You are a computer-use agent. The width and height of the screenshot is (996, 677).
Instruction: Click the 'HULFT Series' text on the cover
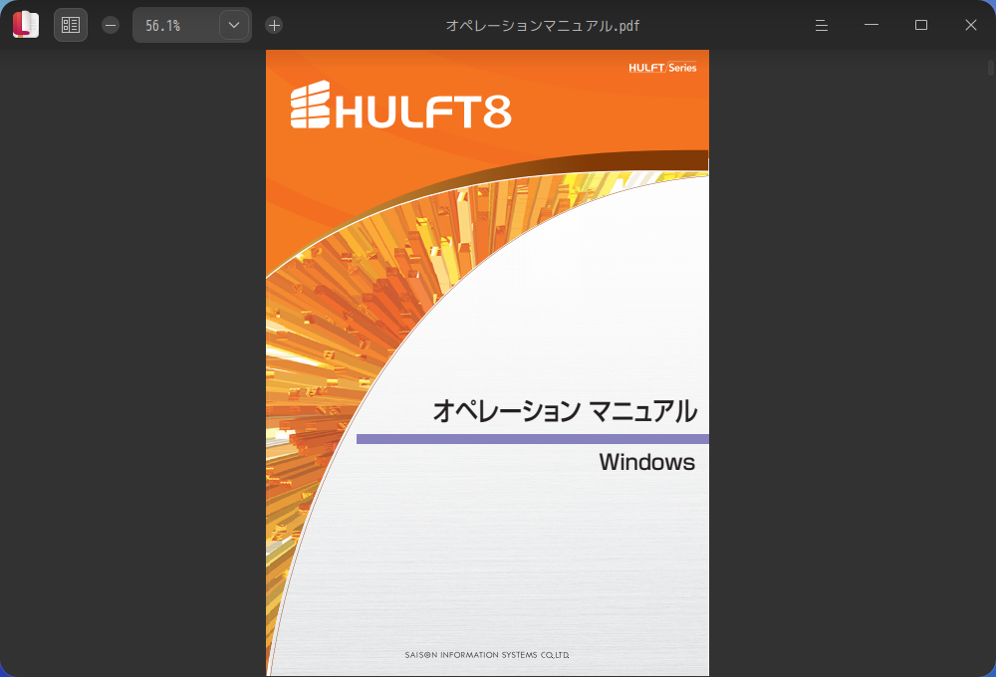pyautogui.click(x=662, y=68)
